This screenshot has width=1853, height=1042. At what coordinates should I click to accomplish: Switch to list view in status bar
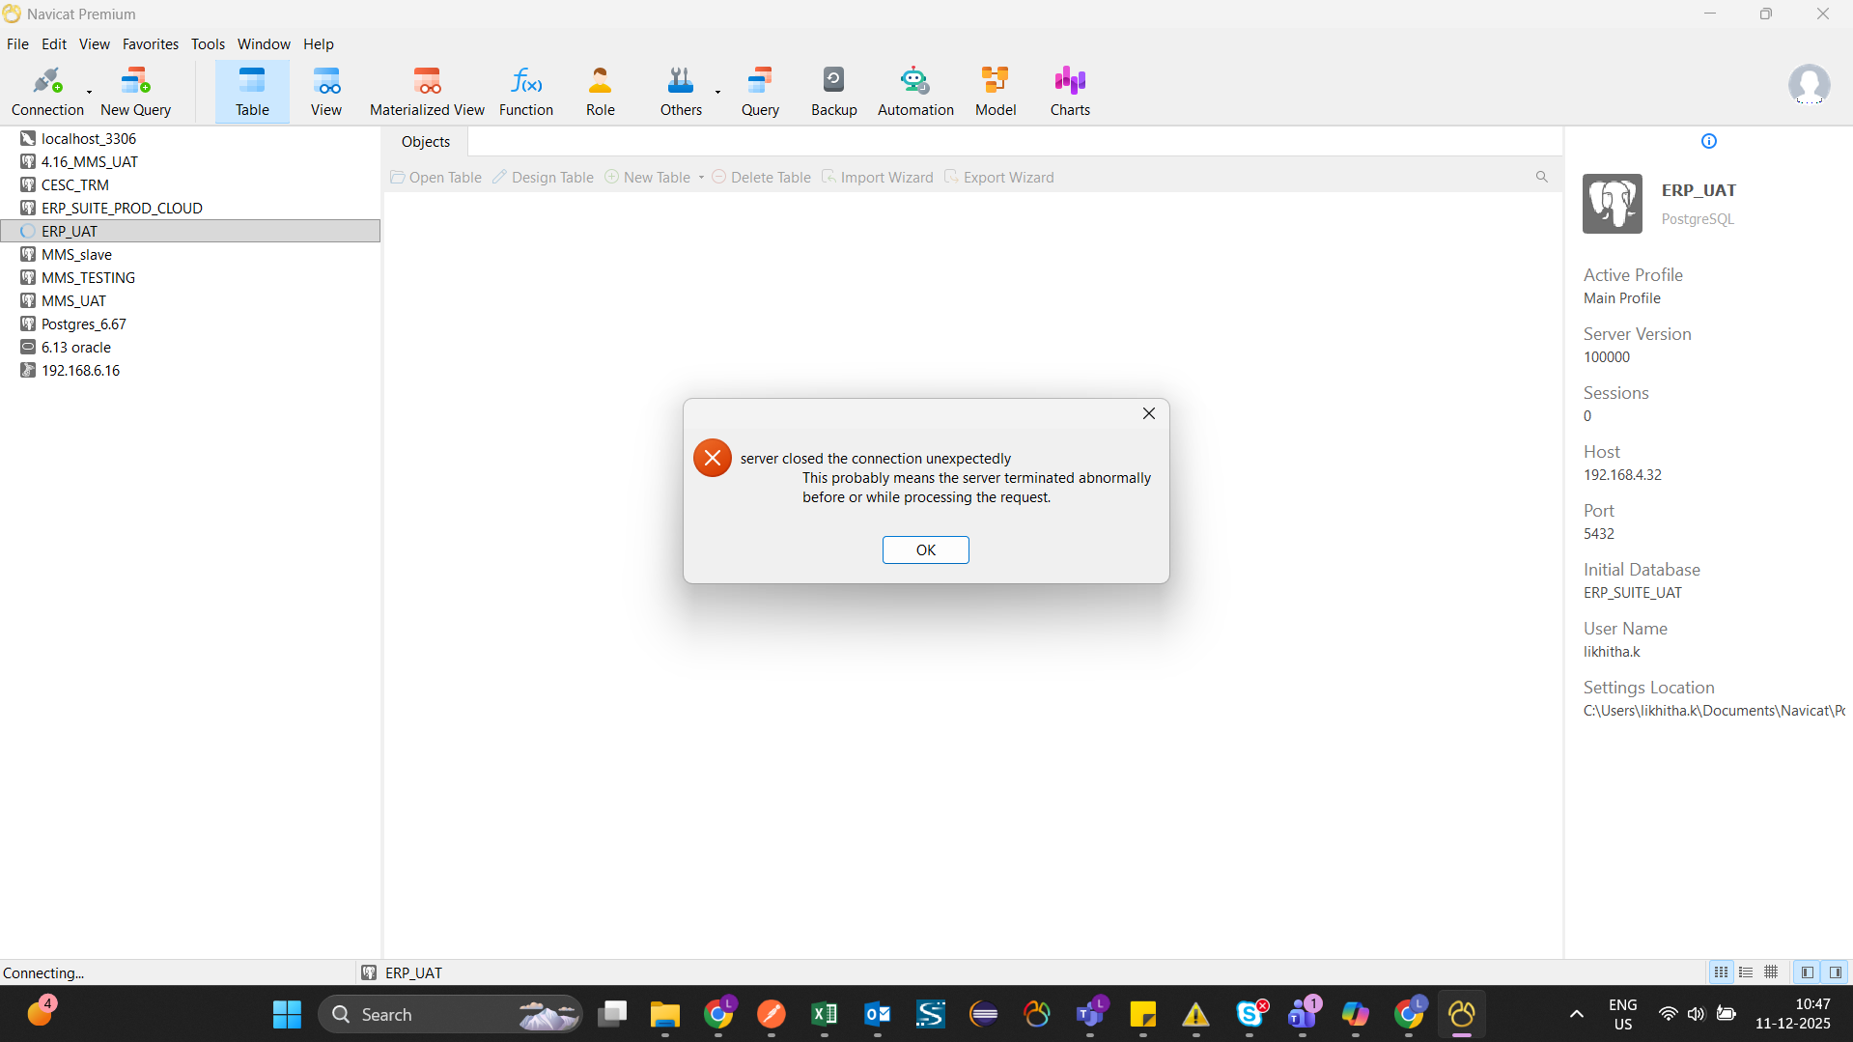tap(1746, 972)
